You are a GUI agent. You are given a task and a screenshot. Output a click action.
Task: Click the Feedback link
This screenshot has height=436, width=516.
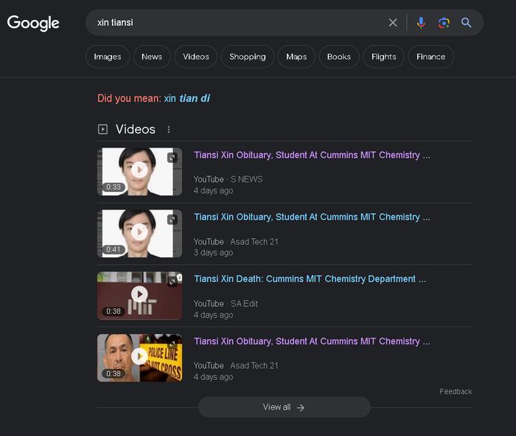pos(456,392)
